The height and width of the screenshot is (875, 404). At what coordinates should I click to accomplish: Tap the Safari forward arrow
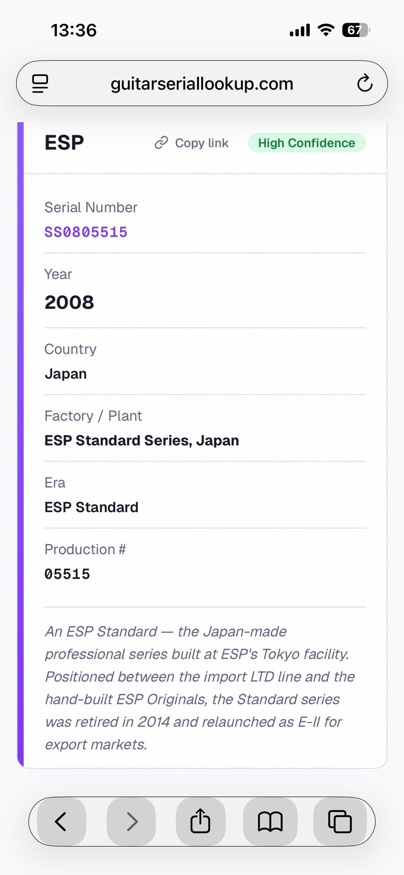tap(132, 821)
